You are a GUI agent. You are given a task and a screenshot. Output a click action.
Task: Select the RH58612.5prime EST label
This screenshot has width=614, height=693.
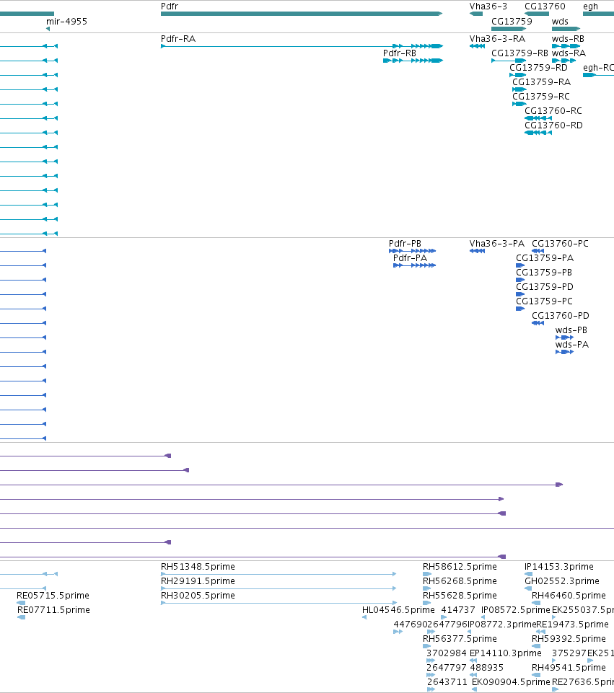pos(460,567)
